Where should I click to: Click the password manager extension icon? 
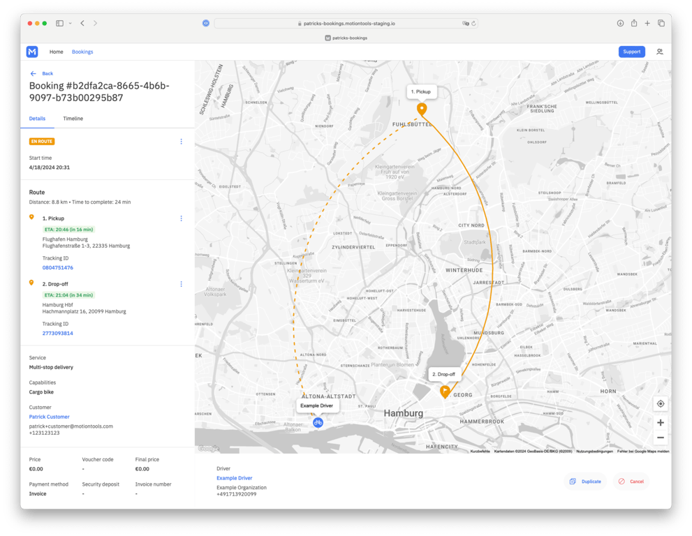(206, 24)
